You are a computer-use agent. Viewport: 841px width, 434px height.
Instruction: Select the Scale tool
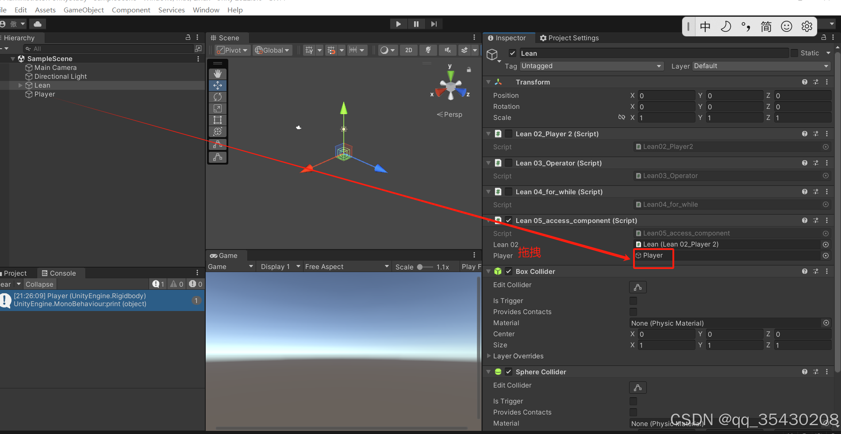[217, 108]
